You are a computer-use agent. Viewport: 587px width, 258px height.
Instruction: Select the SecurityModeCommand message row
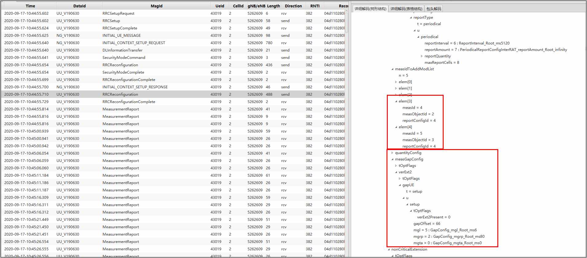[x=124, y=58]
